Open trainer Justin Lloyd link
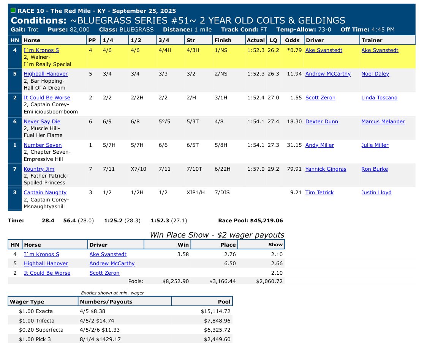Image resolution: width=427 pixels, height=343 pixels. (376, 193)
